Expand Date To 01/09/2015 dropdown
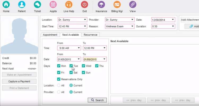Screen dimensions: 199x106 click(x=95, y=59)
